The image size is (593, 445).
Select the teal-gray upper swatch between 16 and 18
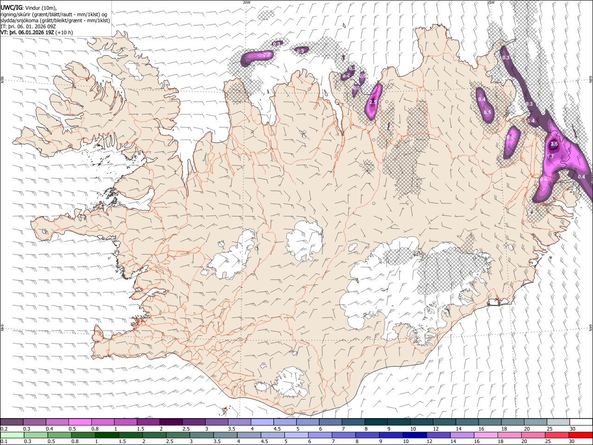pyautogui.click(x=490, y=422)
